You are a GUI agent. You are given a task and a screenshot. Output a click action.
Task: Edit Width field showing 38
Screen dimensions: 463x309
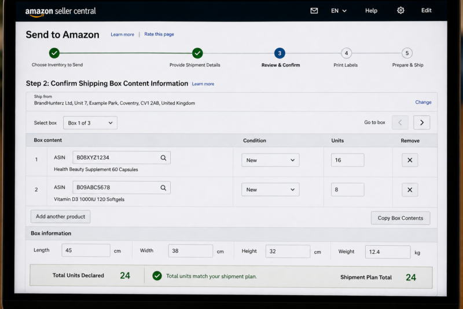190,251
